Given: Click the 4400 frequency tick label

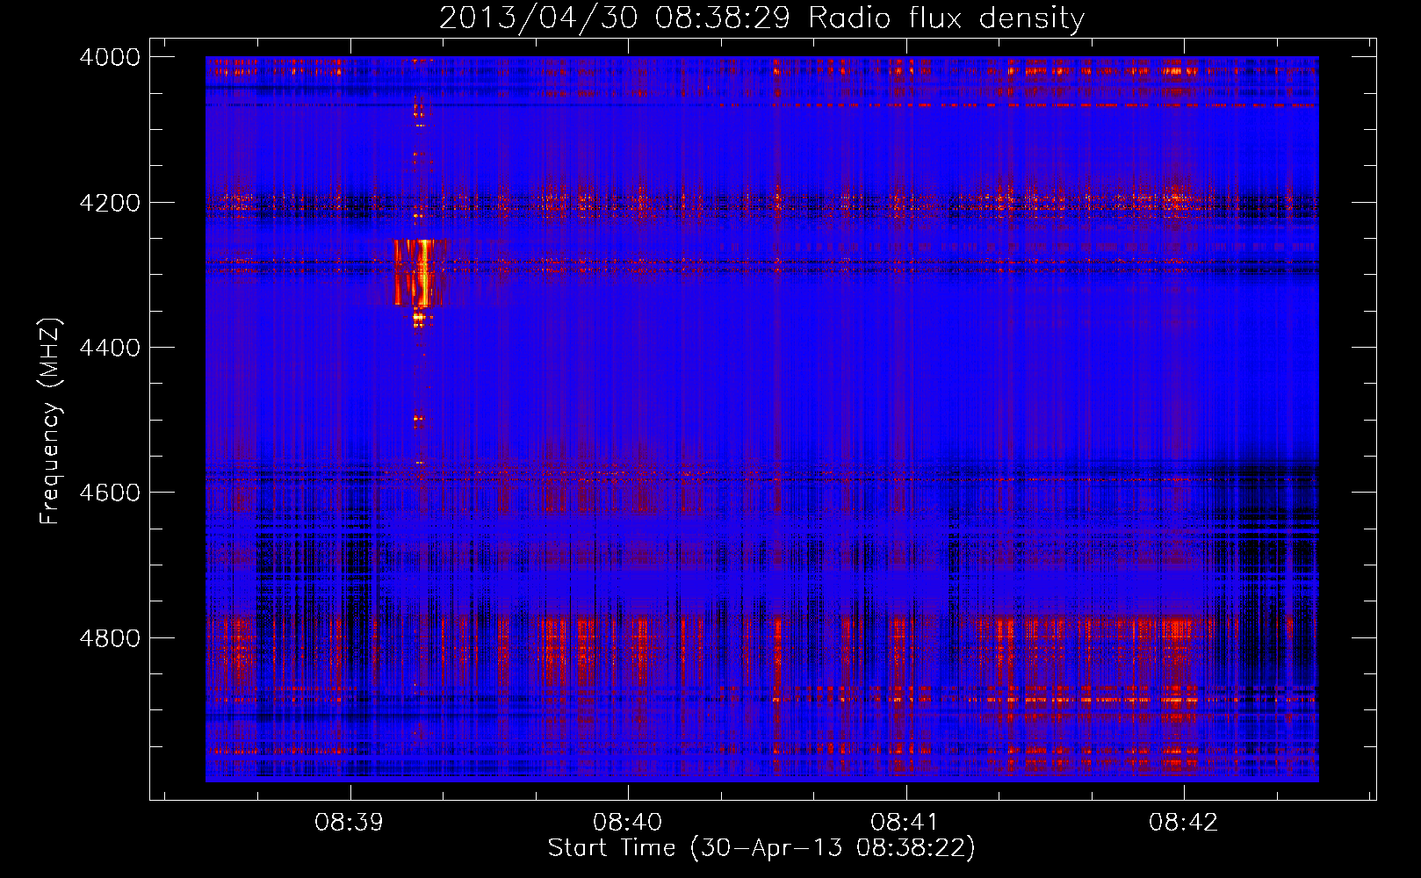Looking at the screenshot, I should pos(110,348).
